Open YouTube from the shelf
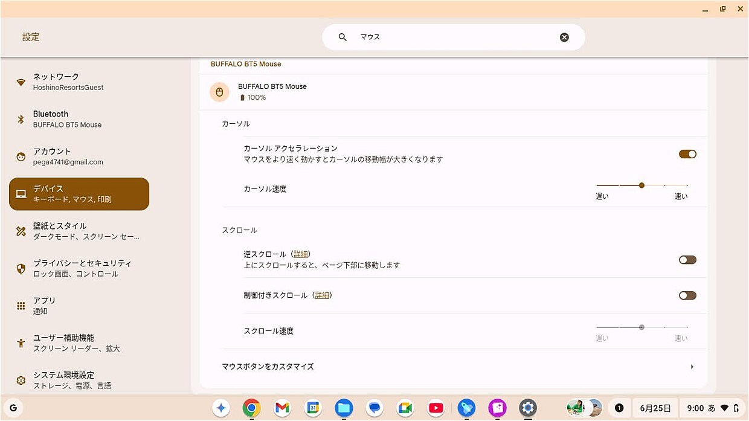The width and height of the screenshot is (749, 421). pos(436,408)
